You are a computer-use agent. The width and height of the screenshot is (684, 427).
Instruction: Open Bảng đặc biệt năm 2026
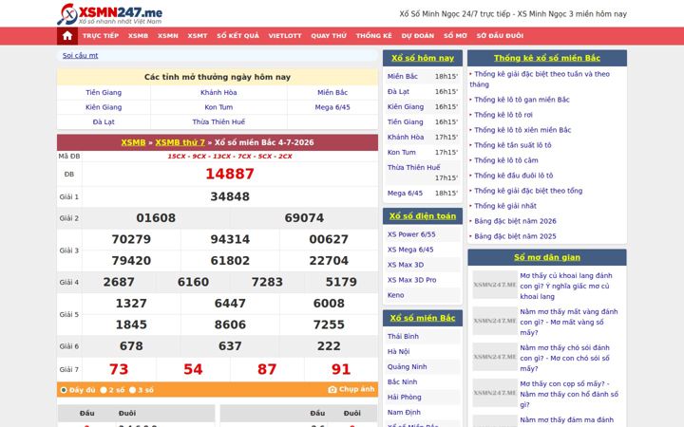515,221
